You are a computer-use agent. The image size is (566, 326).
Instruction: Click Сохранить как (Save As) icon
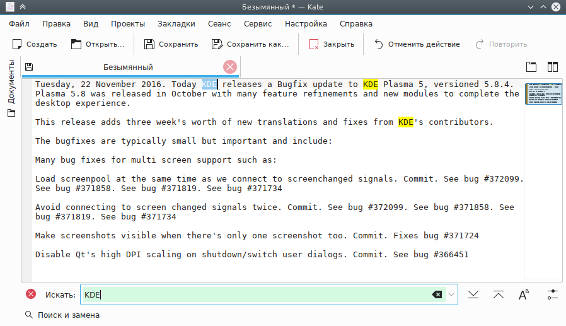click(217, 44)
